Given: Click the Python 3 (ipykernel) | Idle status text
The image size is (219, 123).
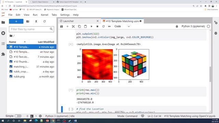Looking at the screenshot, I should 60,116.
